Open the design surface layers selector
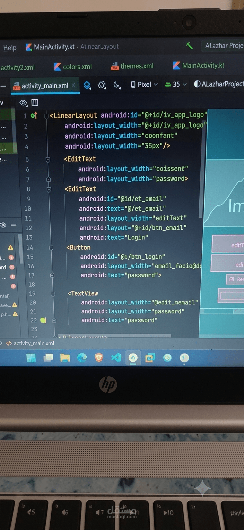Screen dimensions: 244x530 (87, 85)
